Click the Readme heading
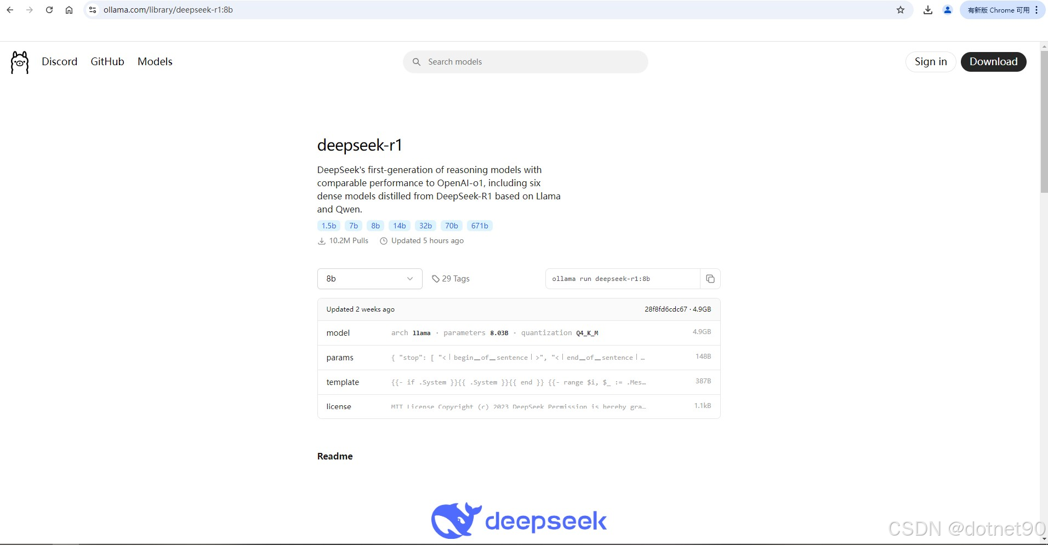1048x546 pixels. (335, 456)
